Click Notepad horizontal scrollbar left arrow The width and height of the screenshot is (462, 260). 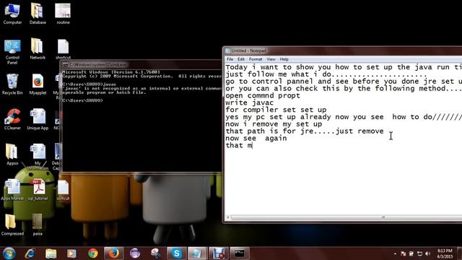coord(228,217)
